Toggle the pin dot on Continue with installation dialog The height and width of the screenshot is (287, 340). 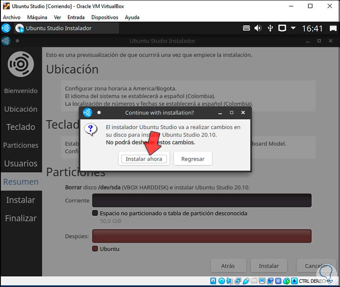coord(99,112)
